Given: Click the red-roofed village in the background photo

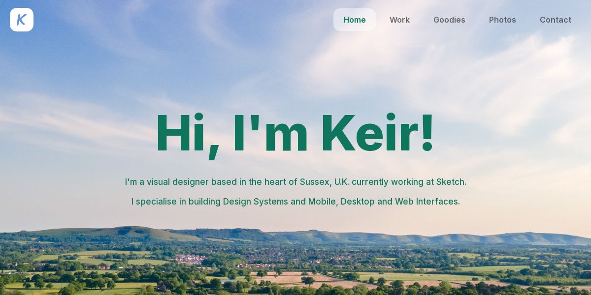Looking at the screenshot, I should pos(191,258).
